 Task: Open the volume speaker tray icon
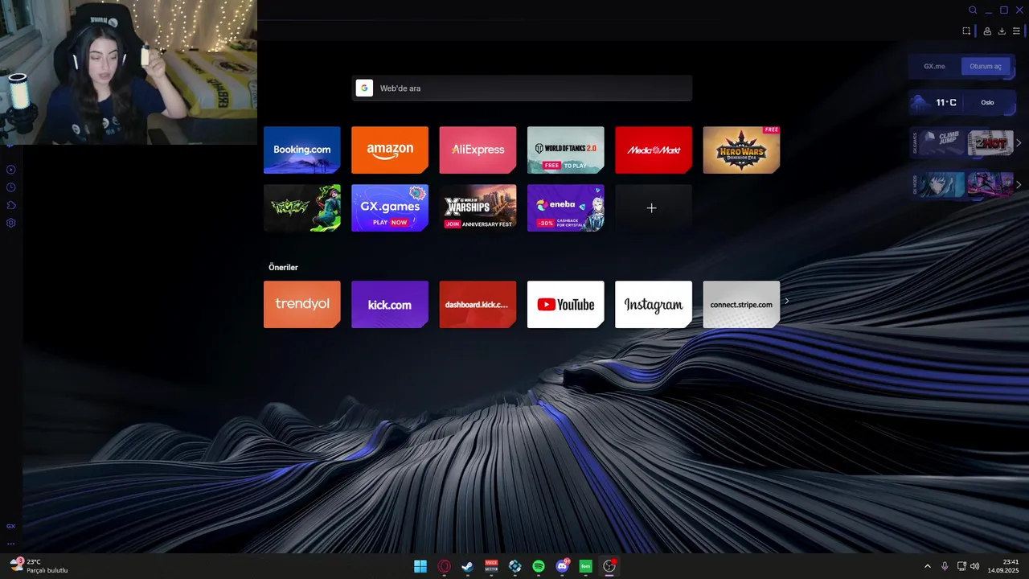coord(975,566)
